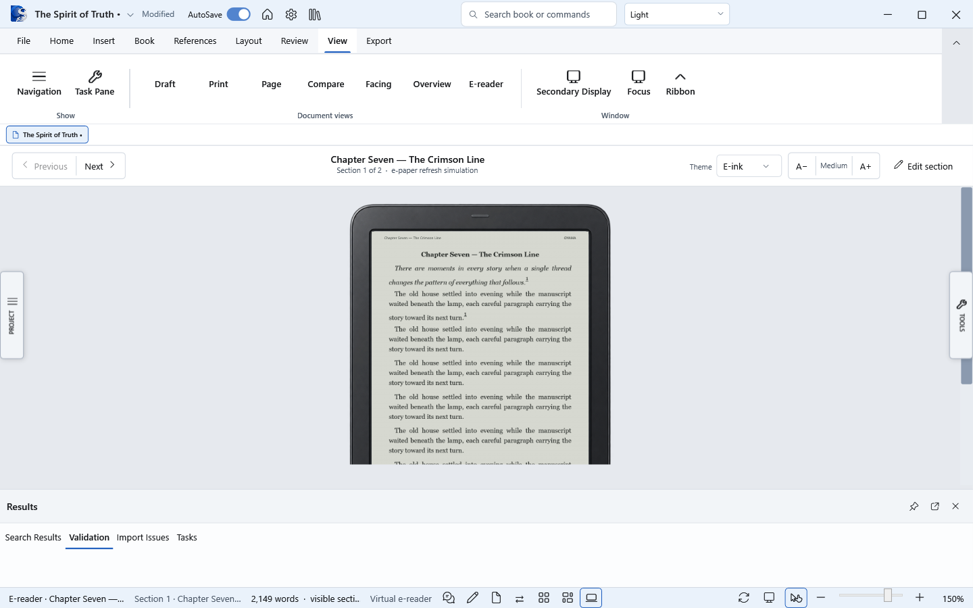The height and width of the screenshot is (608, 973).
Task: Click comments icon in status bar
Action: [449, 598]
